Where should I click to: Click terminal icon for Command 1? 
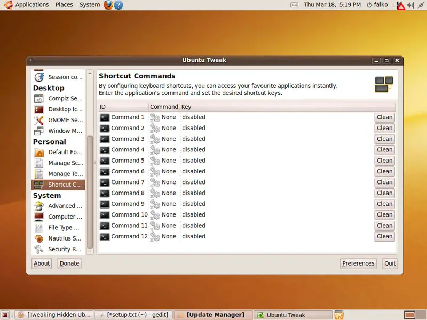click(x=105, y=117)
